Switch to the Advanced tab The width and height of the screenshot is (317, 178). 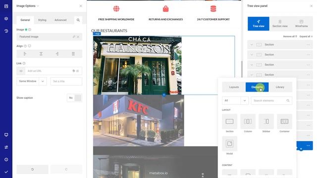[60, 20]
